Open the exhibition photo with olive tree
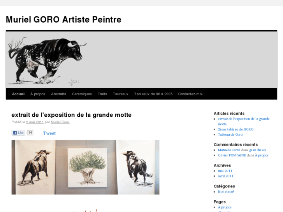This screenshot has height=212, width=283. [85, 167]
